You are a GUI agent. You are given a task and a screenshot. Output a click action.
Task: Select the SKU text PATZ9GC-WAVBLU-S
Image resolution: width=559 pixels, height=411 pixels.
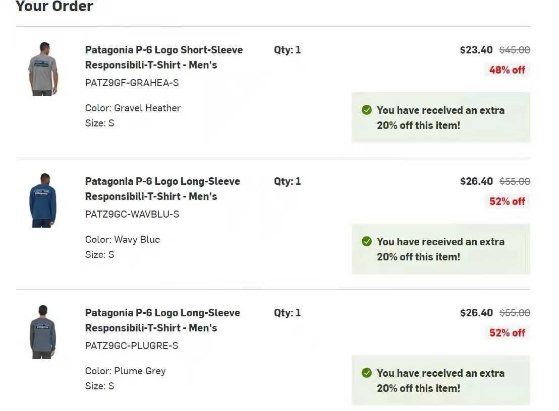coord(132,214)
